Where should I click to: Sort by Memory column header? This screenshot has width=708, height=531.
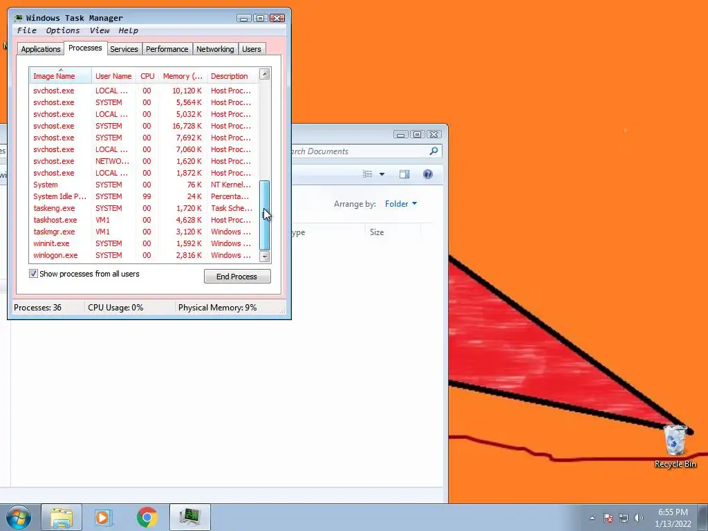point(183,76)
